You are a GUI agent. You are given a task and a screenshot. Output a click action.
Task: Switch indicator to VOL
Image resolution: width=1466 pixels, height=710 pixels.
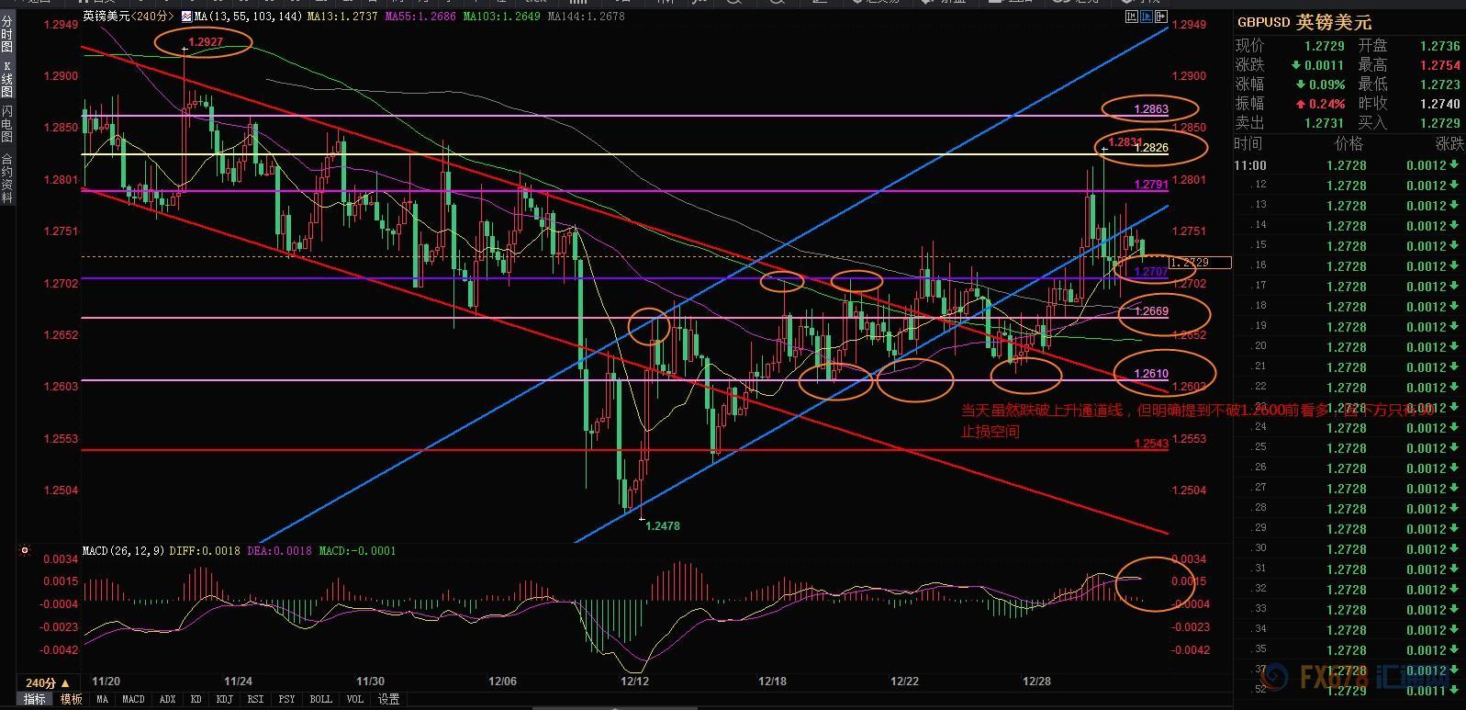tap(354, 700)
